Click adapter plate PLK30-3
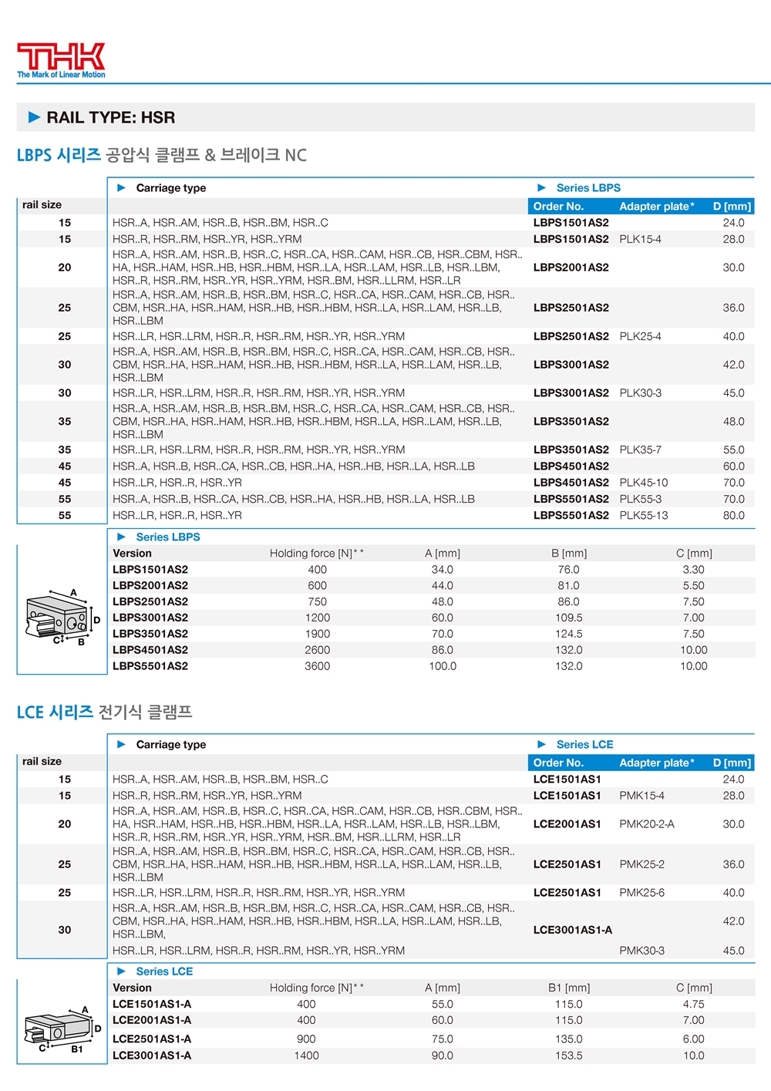This screenshot has height=1091, width=771. [x=640, y=393]
